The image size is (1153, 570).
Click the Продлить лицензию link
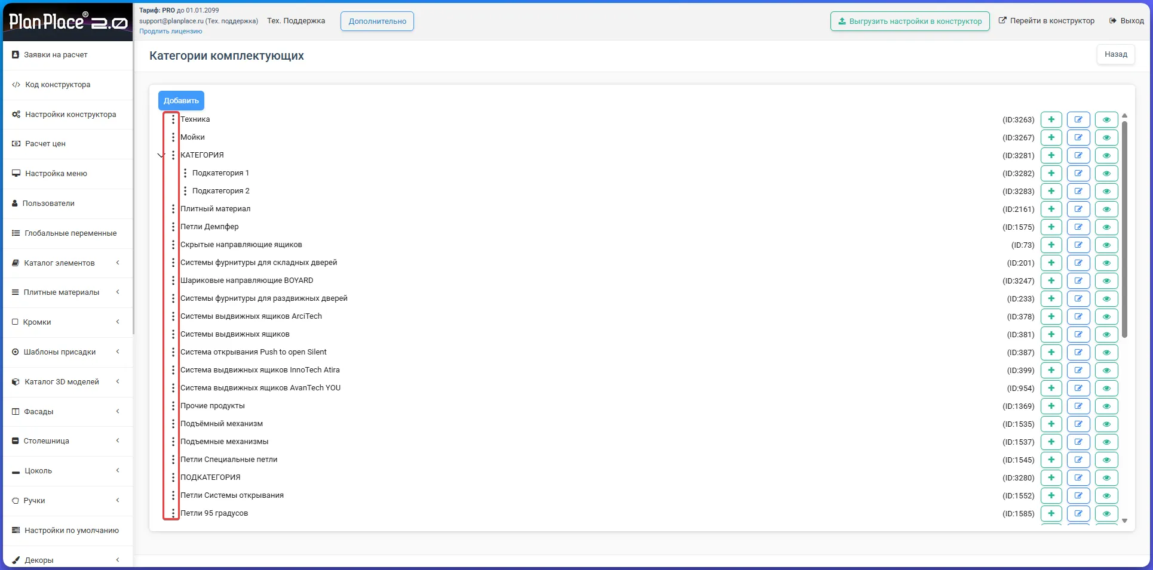pos(171,31)
